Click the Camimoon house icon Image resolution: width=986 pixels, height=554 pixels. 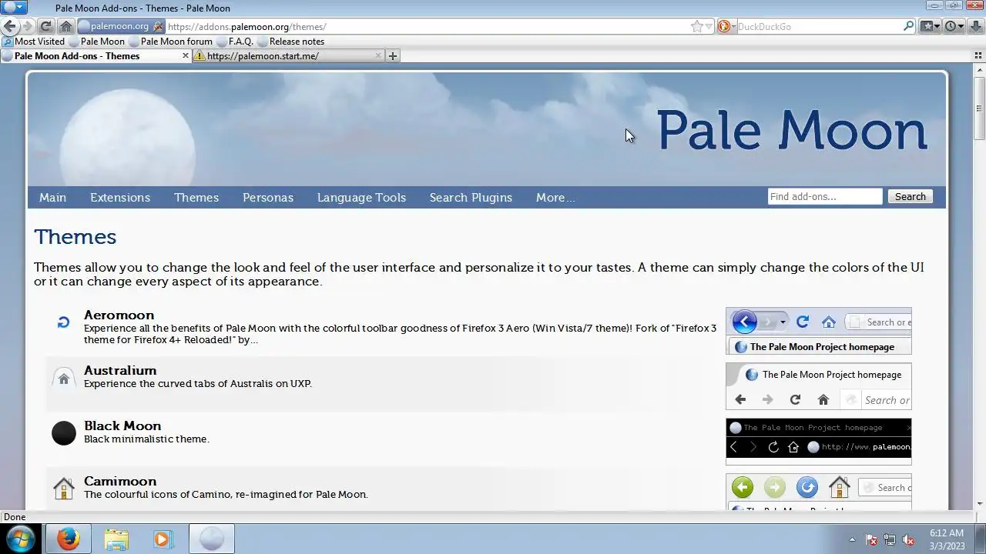64,489
